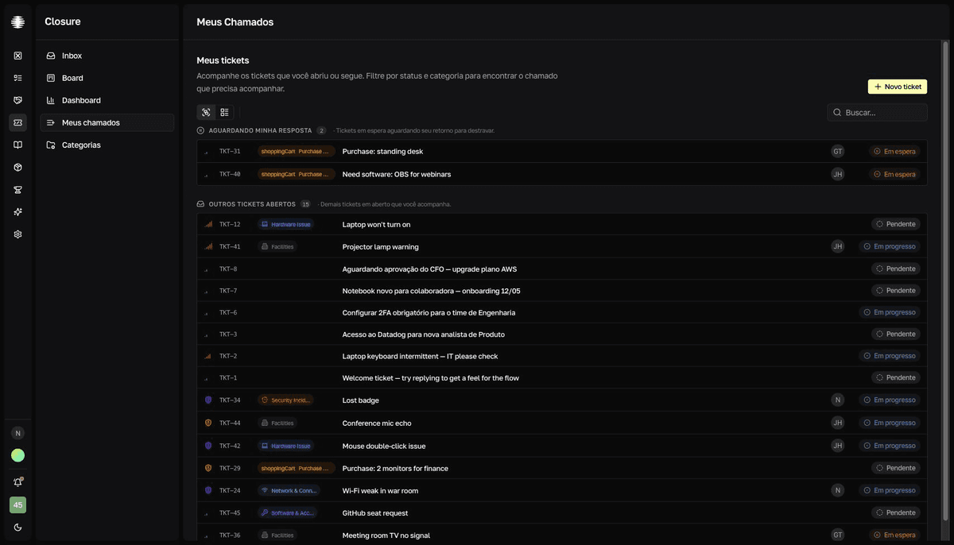Open the book icon in the icon rail
Screen dimensions: 954x545
17,145
